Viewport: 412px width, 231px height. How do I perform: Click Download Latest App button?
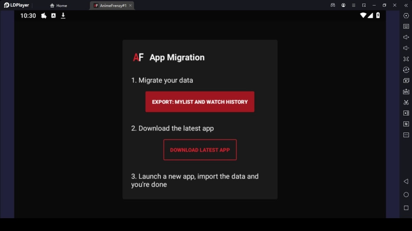[200, 150]
